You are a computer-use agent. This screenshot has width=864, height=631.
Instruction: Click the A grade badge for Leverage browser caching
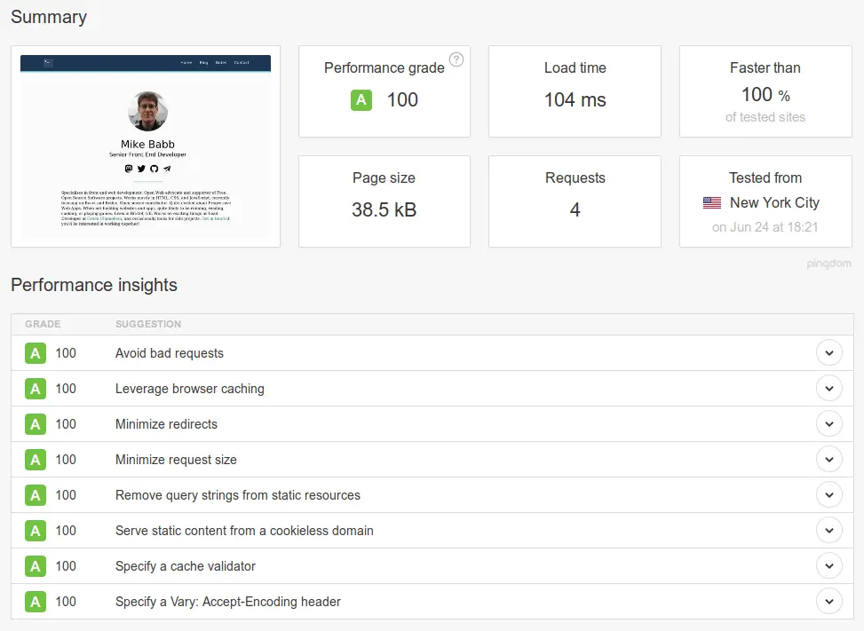[36, 389]
